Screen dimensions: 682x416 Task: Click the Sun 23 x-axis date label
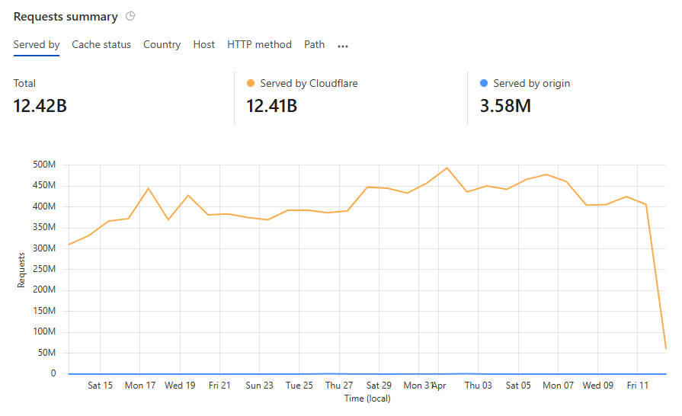click(259, 385)
